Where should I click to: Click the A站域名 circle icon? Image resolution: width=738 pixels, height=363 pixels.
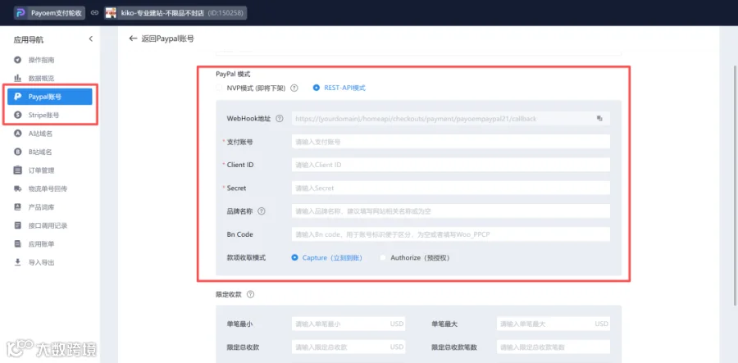pos(18,134)
